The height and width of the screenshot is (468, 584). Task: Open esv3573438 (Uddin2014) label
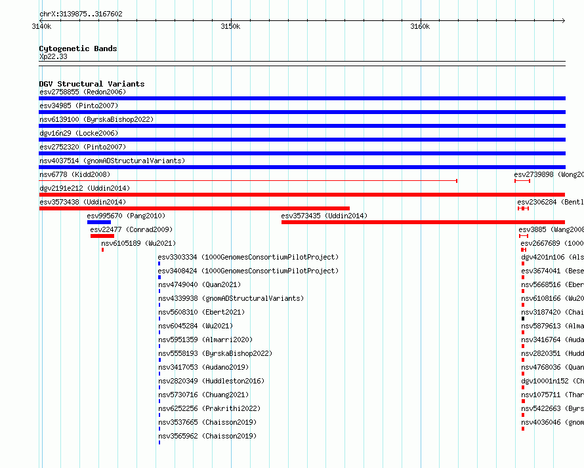pos(83,202)
